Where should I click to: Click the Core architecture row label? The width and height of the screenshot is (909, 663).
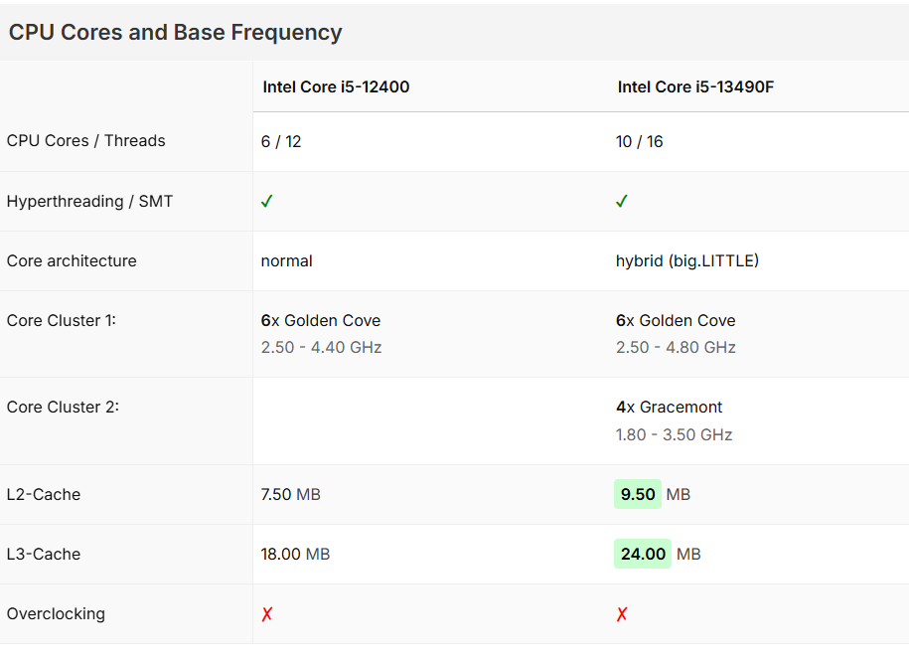[72, 260]
